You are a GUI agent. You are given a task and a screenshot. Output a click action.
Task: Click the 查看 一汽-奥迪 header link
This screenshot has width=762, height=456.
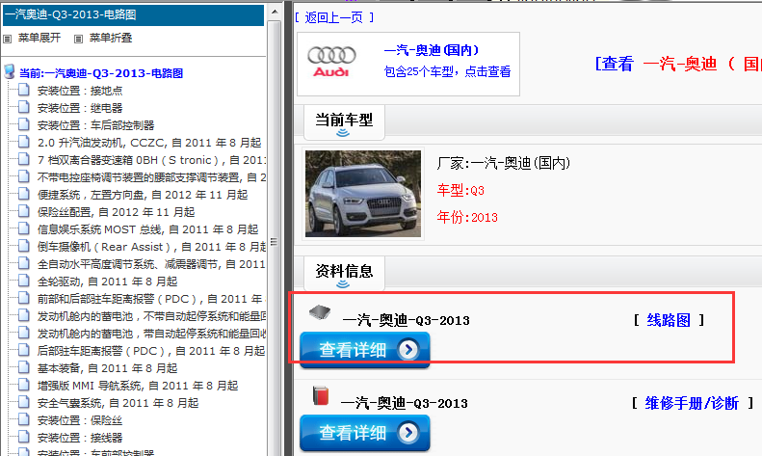[x=678, y=64]
